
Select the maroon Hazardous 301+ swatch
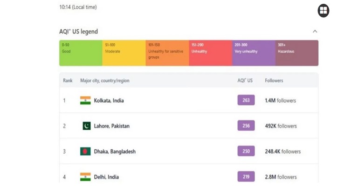(297, 53)
